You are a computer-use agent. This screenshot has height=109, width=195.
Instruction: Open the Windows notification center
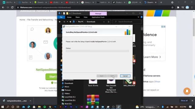pos(190,107)
